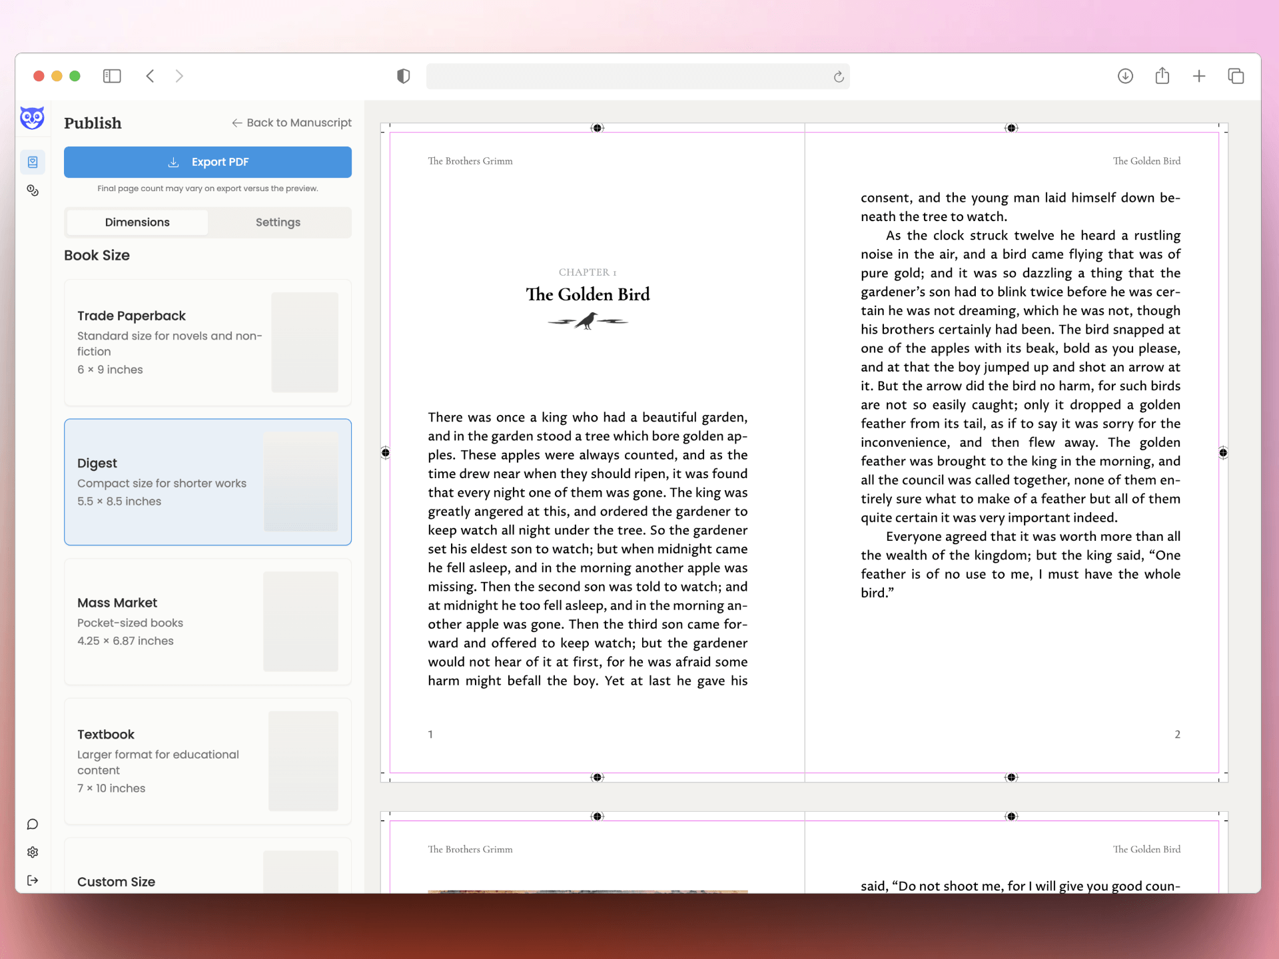Open settings gear in left sidebar
The image size is (1279, 959).
point(33,852)
